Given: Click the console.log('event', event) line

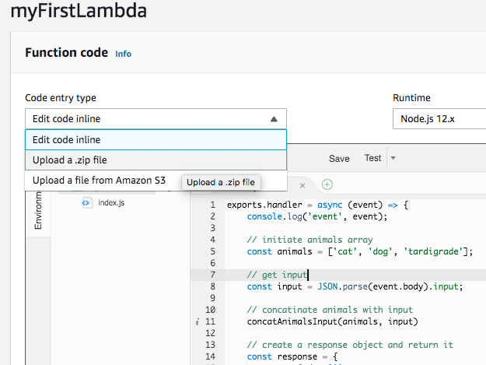Looking at the screenshot, I should (x=317, y=216).
